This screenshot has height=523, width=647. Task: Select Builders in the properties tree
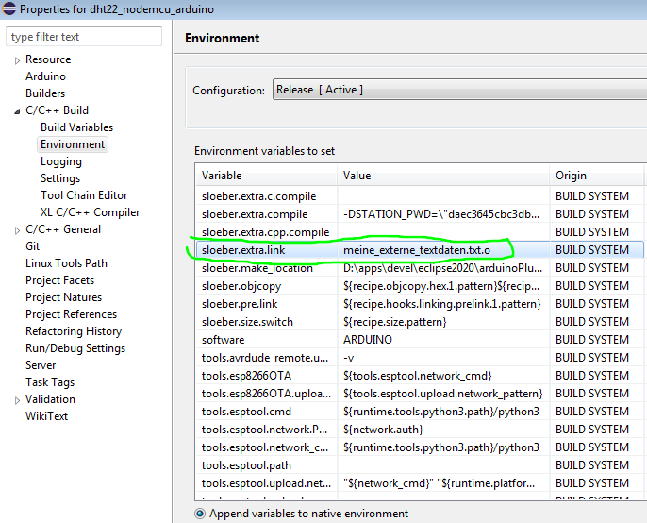click(x=45, y=93)
